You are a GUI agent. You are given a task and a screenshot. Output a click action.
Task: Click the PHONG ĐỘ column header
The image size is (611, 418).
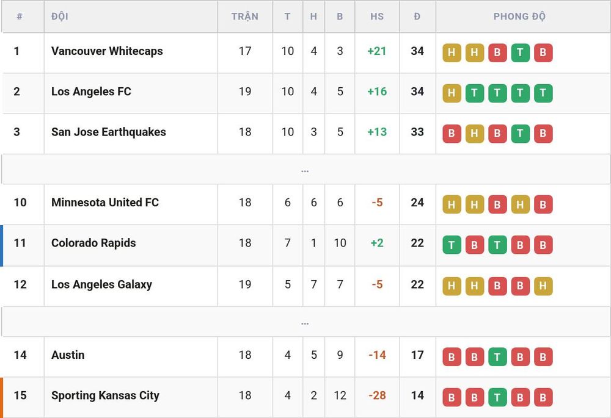pyautogui.click(x=519, y=16)
